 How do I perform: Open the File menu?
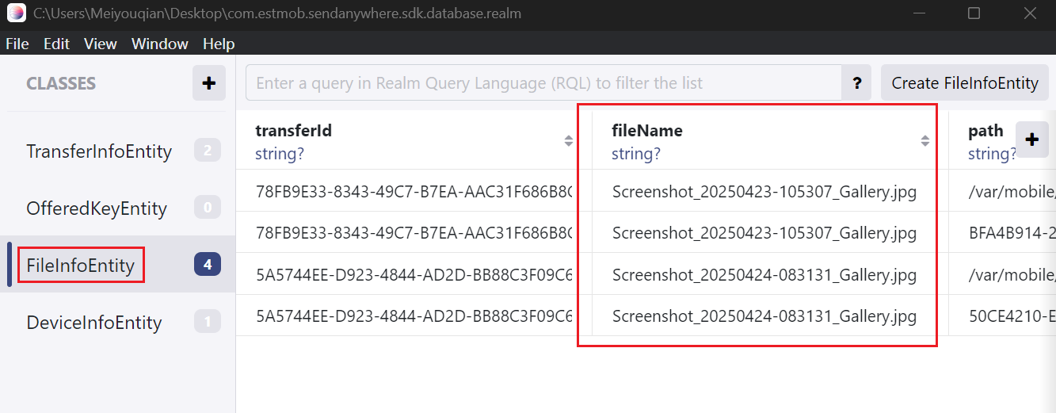tap(17, 44)
